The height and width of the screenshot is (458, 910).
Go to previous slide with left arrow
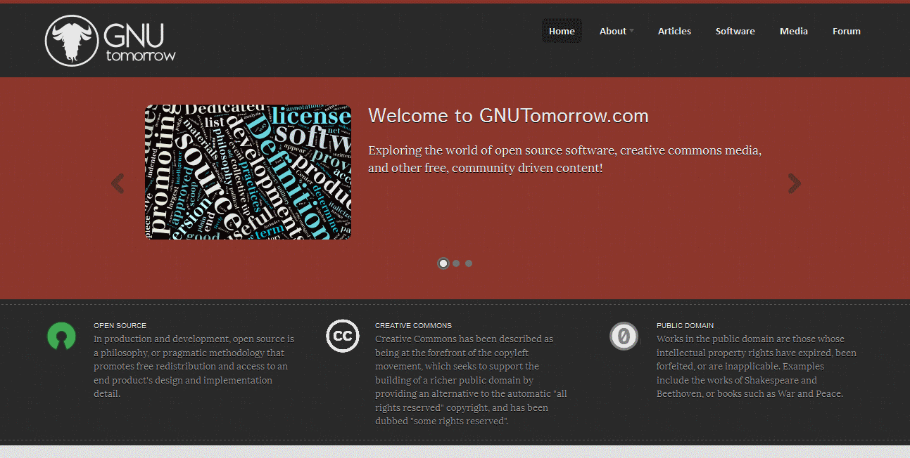(118, 183)
